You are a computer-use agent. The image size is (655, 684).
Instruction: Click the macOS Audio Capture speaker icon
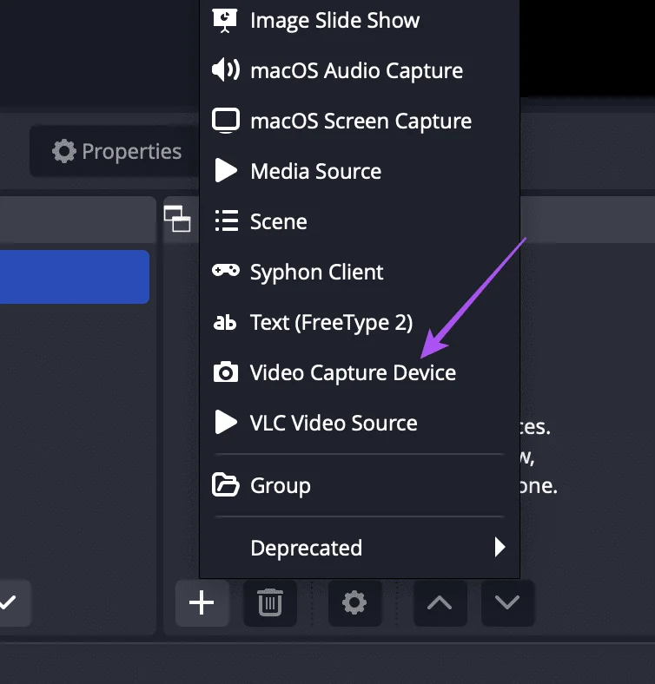point(226,69)
